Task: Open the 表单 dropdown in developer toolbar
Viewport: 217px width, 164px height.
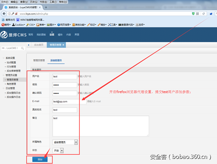Action: (x=41, y=25)
